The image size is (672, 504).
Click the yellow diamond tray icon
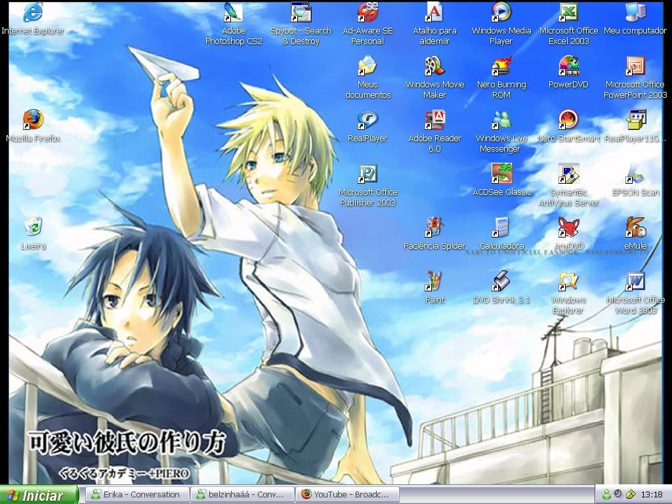tap(631, 495)
